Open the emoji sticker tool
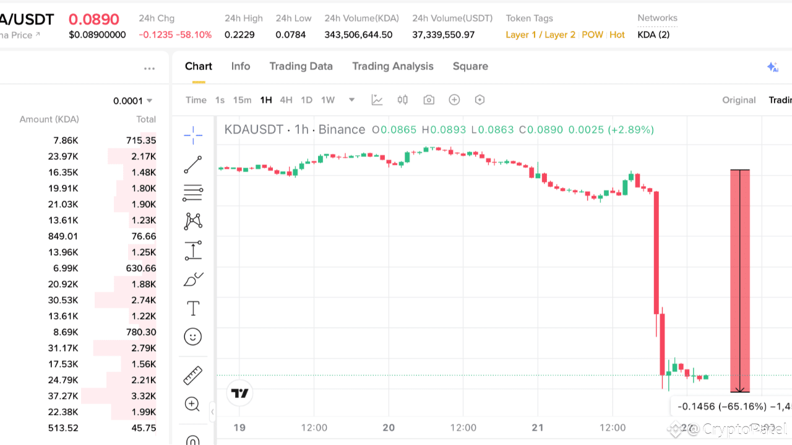This screenshot has height=445, width=792. (193, 337)
